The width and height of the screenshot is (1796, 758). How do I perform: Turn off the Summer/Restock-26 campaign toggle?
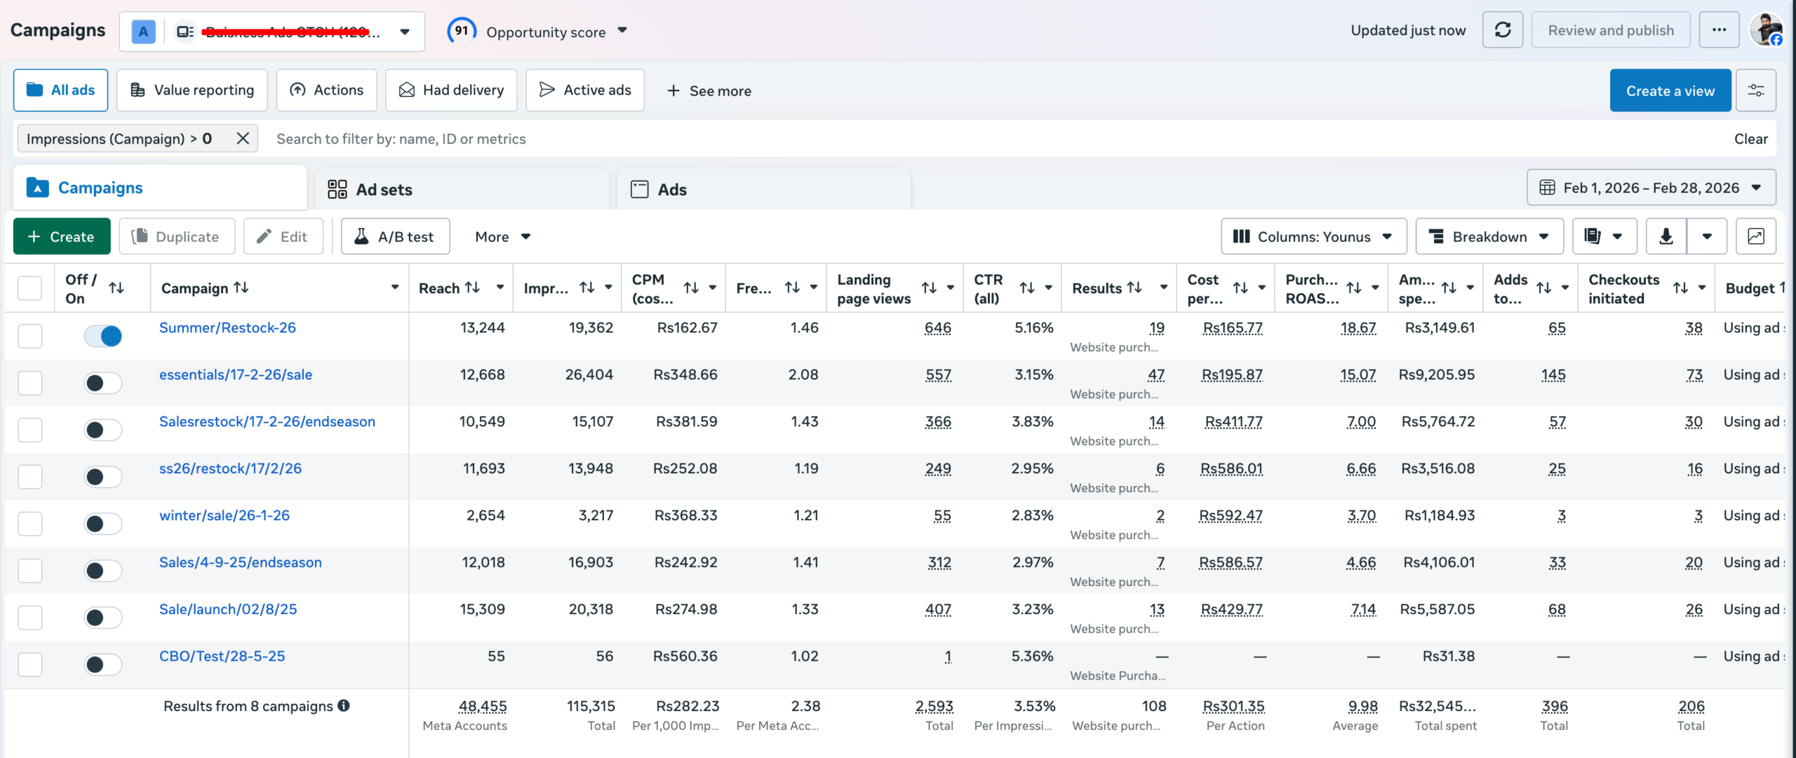(x=103, y=336)
